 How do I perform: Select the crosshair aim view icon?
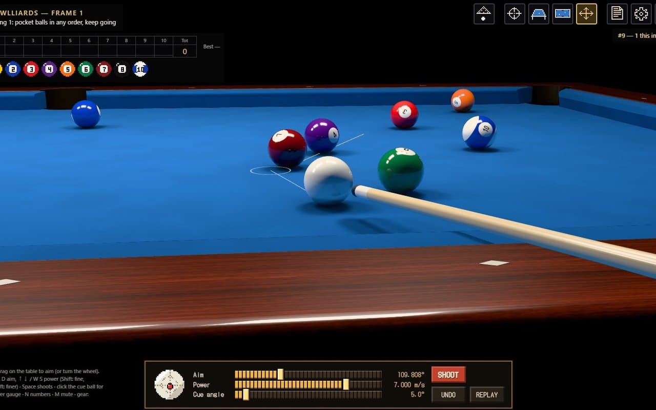click(x=514, y=14)
